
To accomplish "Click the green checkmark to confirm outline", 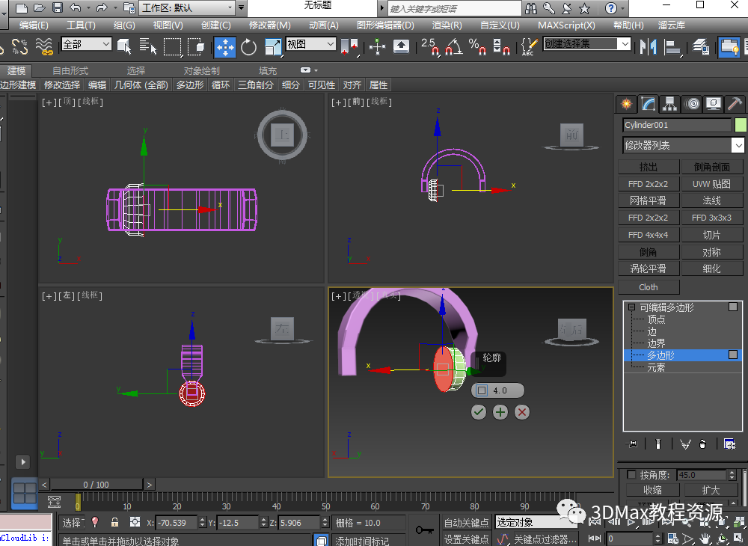I will click(479, 411).
